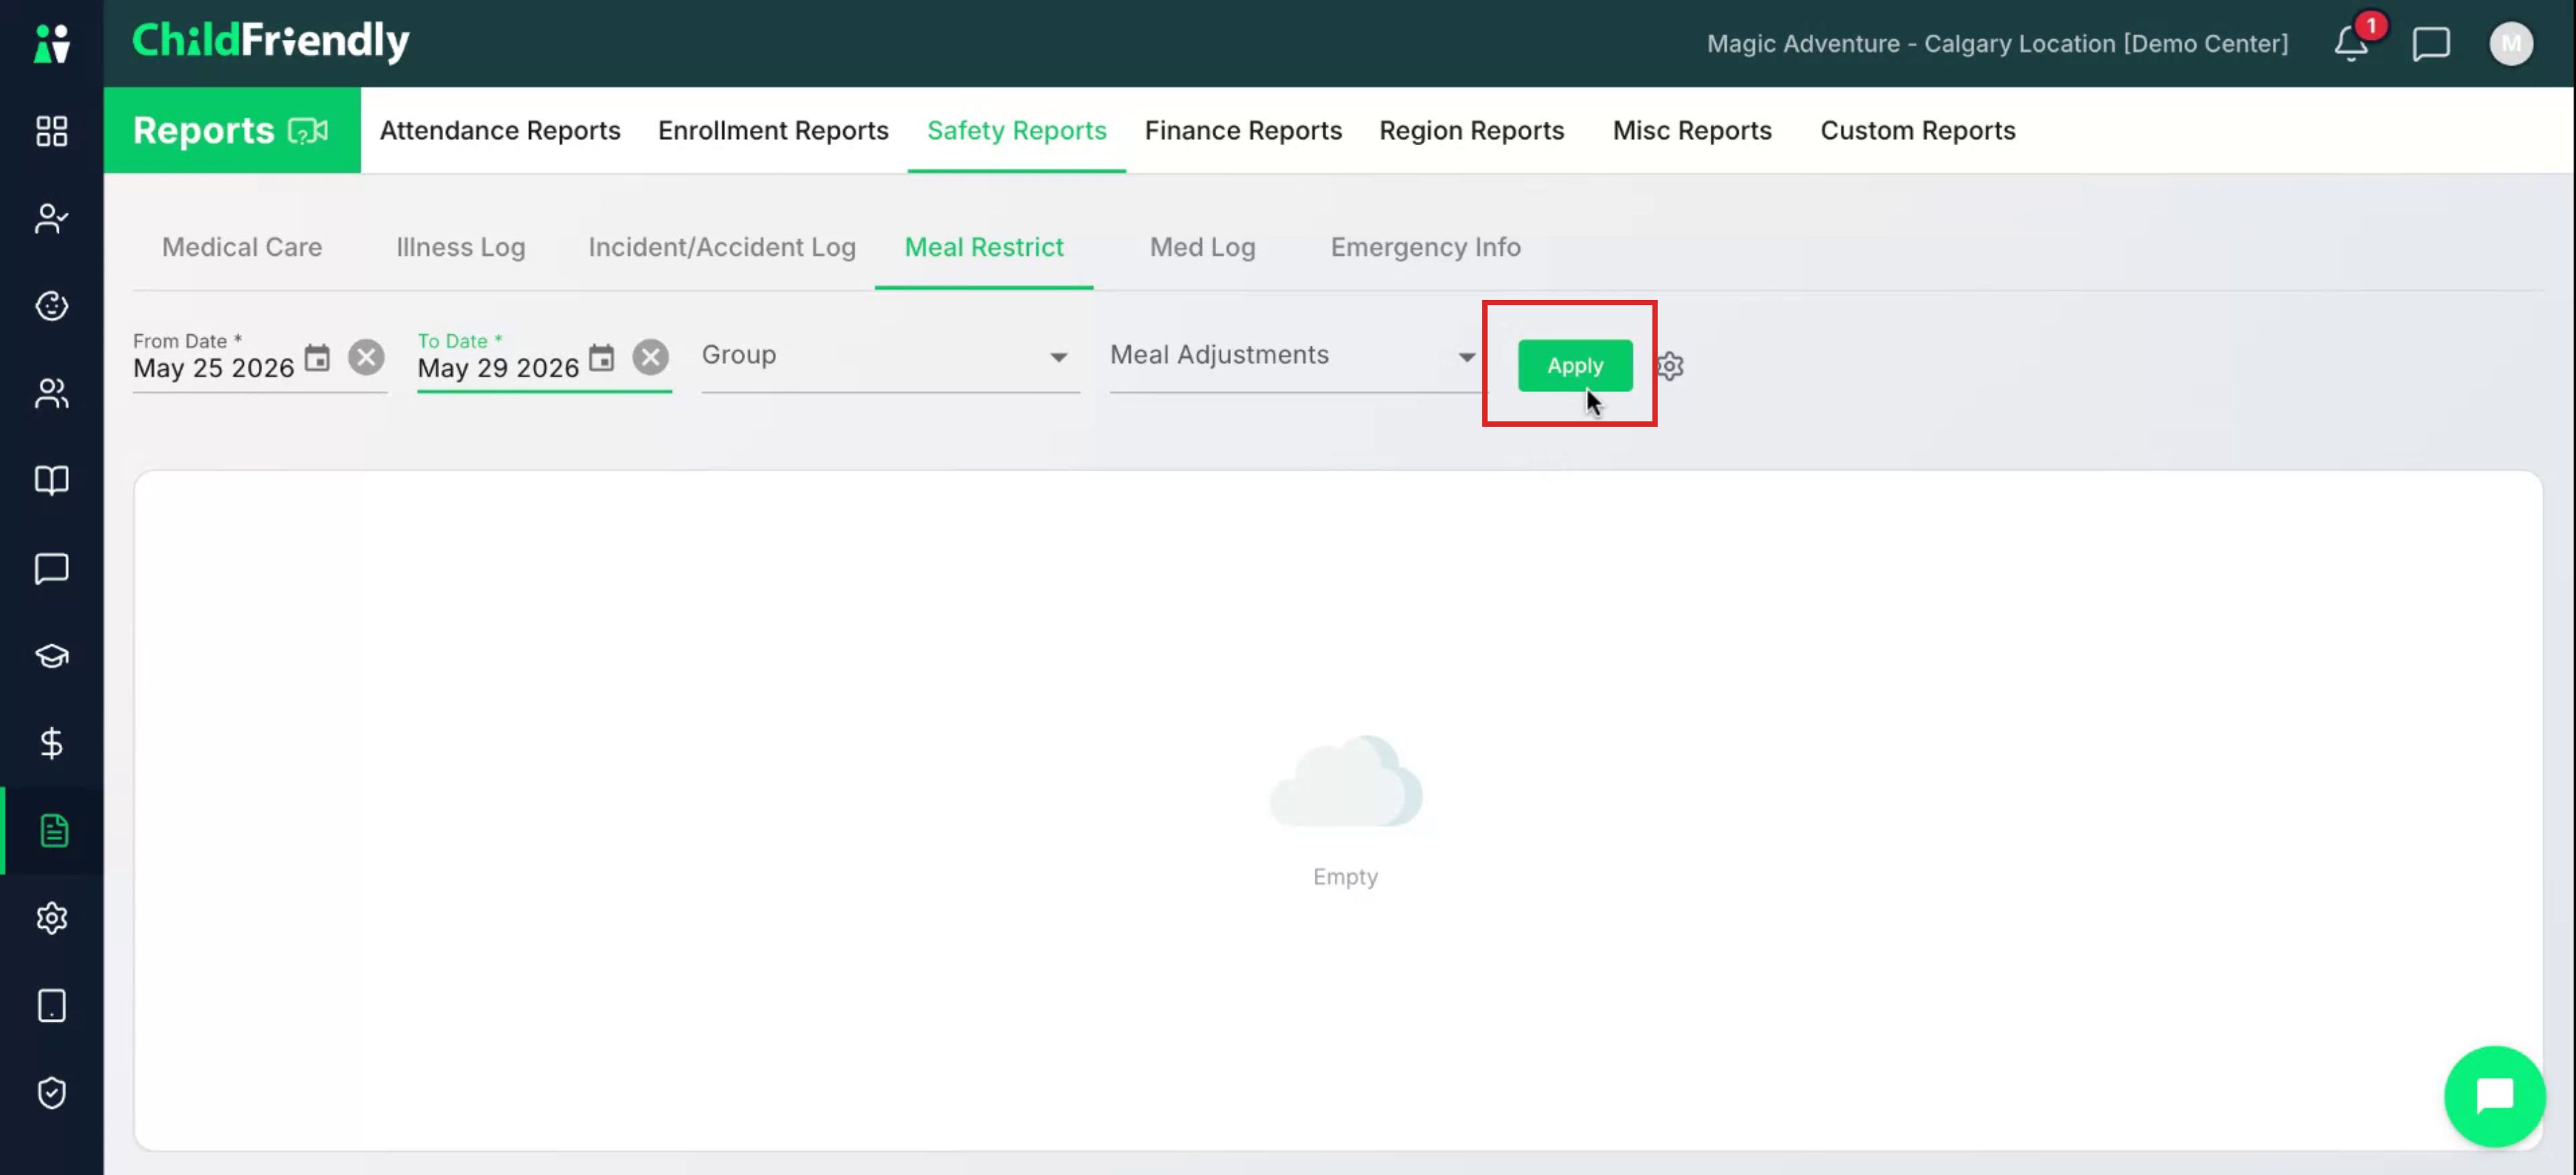Expand the Group dropdown

(890, 357)
